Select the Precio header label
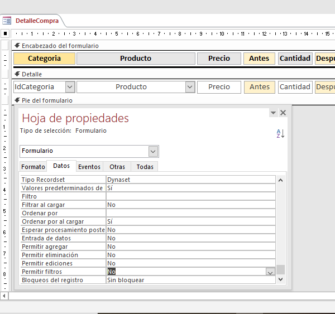335x314 pixels. (x=219, y=59)
